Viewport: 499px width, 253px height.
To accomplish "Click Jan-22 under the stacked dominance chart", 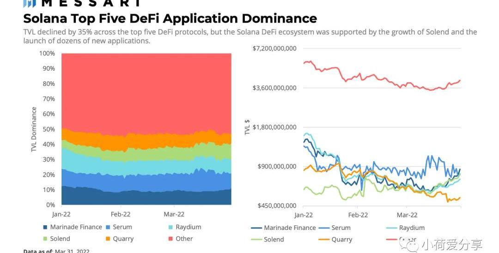I will click(61, 214).
